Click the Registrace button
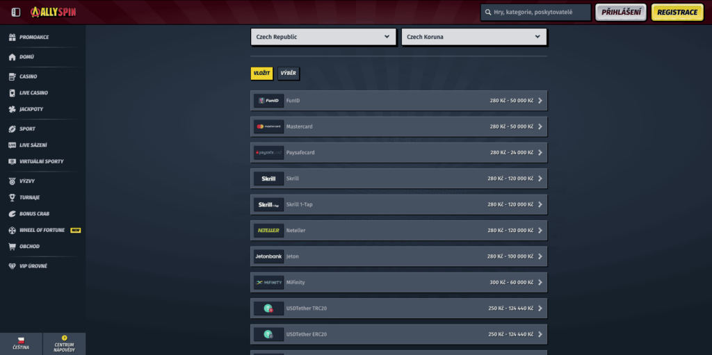This screenshot has width=712, height=355. [x=677, y=13]
